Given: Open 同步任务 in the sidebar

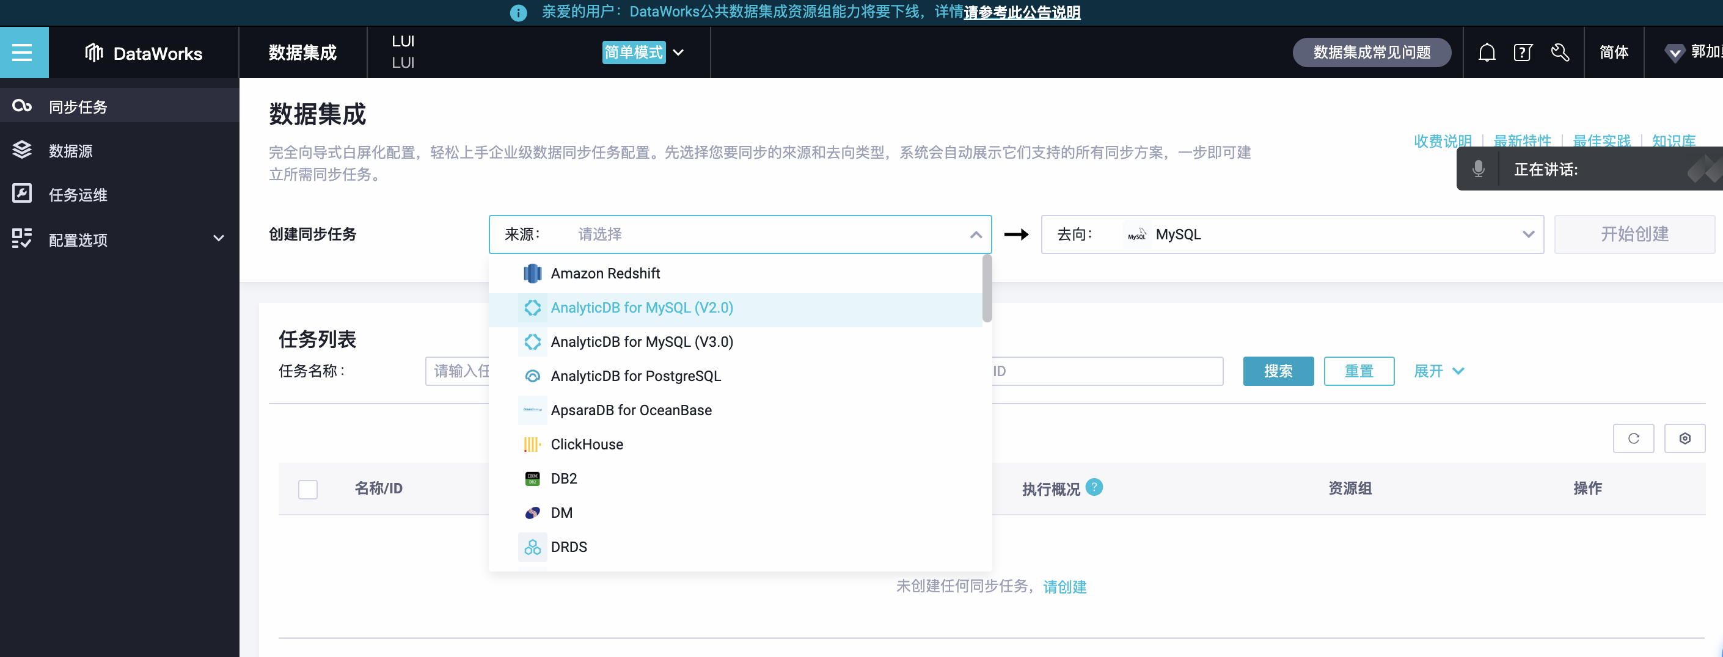Looking at the screenshot, I should (119, 106).
